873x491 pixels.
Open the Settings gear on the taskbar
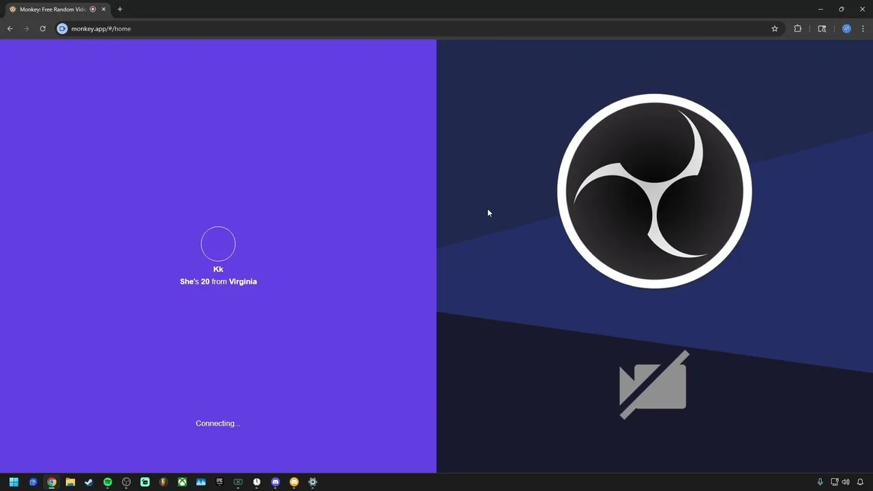pos(313,482)
